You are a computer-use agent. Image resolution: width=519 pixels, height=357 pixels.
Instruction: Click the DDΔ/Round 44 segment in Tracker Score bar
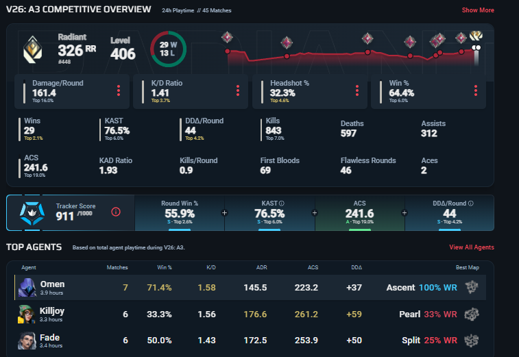[450, 212]
